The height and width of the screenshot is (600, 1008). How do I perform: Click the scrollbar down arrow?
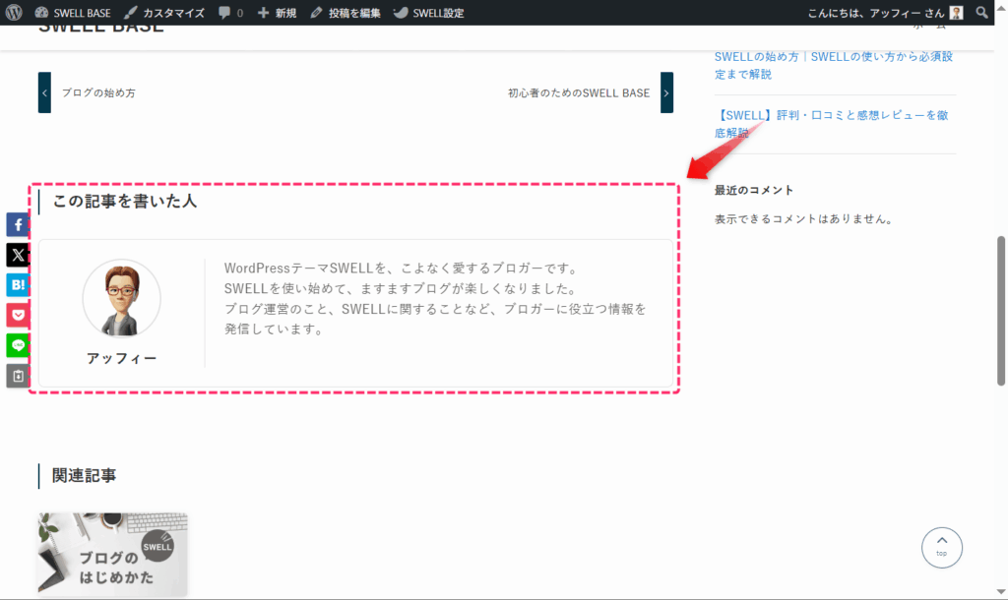coord(1000,592)
